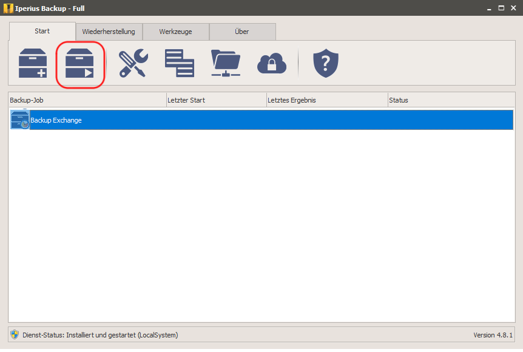Sort by the Letztes Ergebnis column header
This screenshot has width=523, height=352.
click(x=327, y=100)
